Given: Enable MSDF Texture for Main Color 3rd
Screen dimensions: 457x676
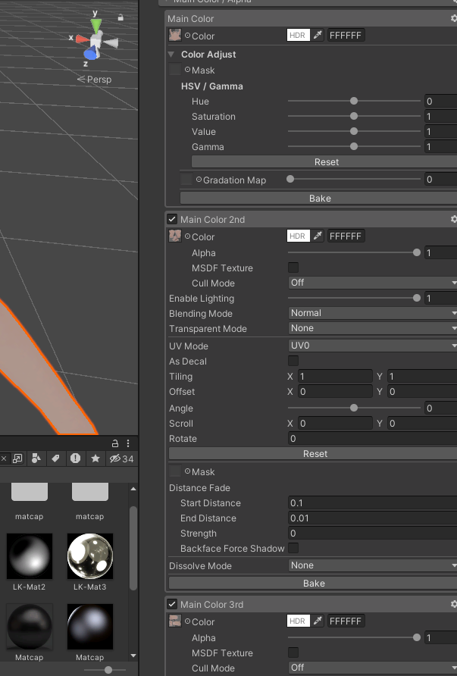Looking at the screenshot, I should (293, 653).
